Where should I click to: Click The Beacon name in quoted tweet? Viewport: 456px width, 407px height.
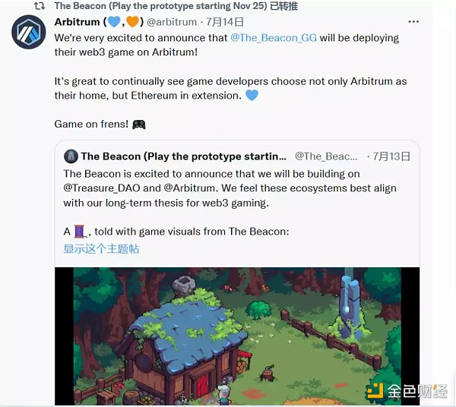183,156
